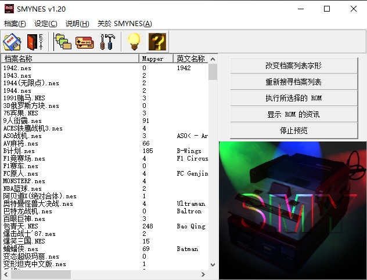Click the 停止预览 button
This screenshot has width=367, height=280.
click(293, 131)
